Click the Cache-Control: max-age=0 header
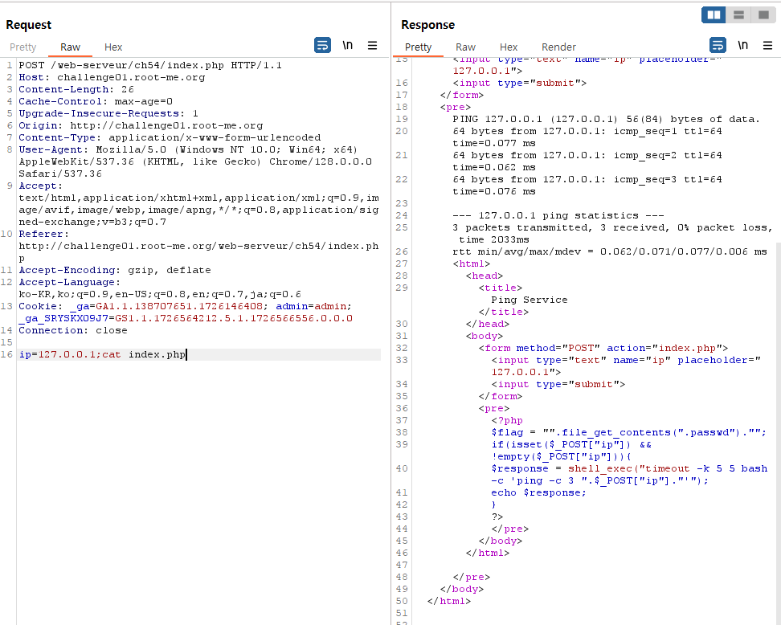 (96, 101)
